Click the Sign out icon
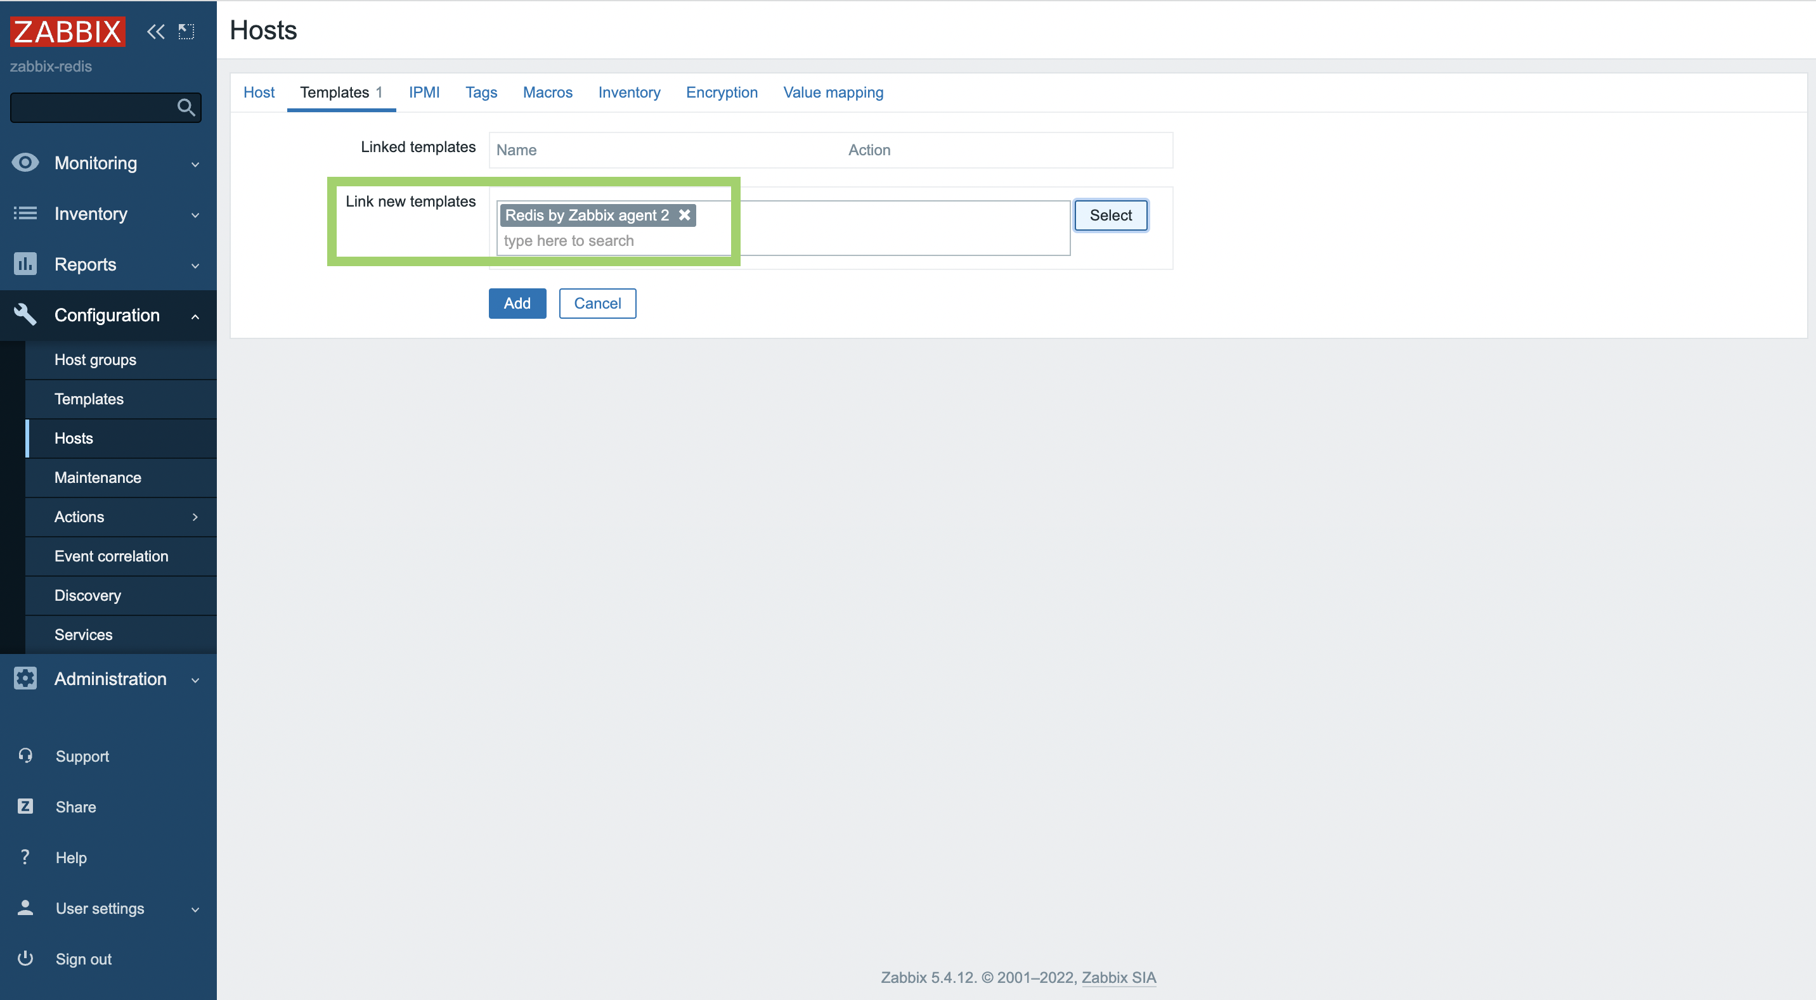 pyautogui.click(x=25, y=958)
